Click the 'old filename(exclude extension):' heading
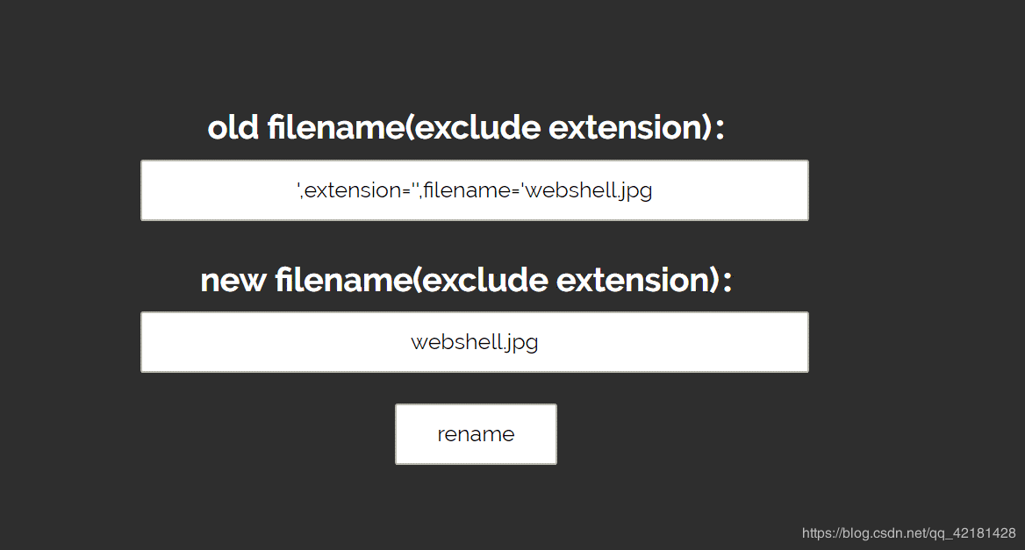1025x550 pixels. pyautogui.click(x=466, y=127)
